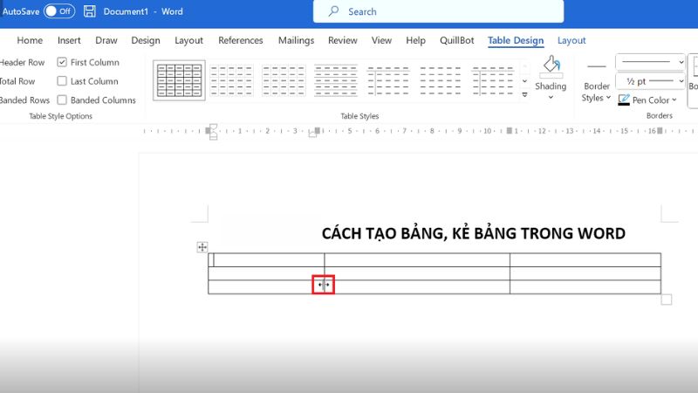Click into the Search box
Image resolution: width=698 pixels, height=393 pixels.
pos(438,11)
